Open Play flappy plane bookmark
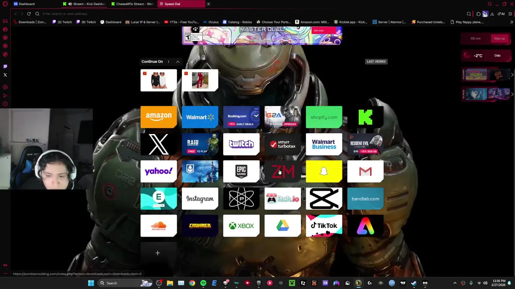Screen dimensions: 515x289 pos(467,22)
